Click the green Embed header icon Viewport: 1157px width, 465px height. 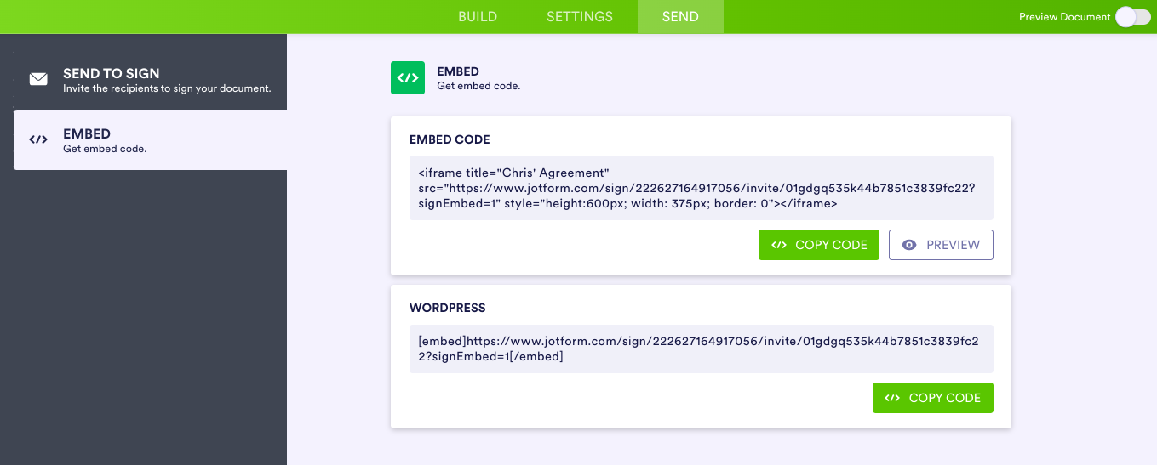tap(408, 78)
